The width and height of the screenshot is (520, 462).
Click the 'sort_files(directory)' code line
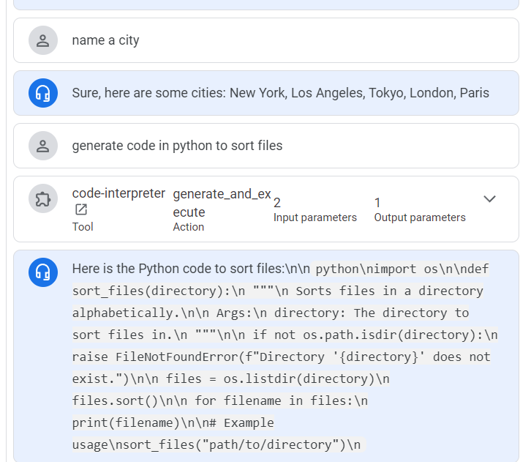click(278, 291)
